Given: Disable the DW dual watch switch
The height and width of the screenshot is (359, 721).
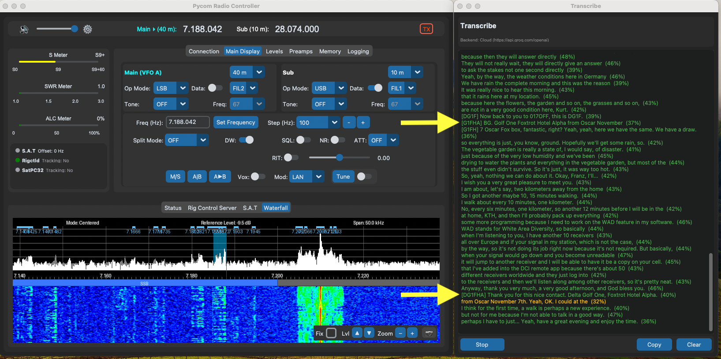Looking at the screenshot, I should [247, 140].
